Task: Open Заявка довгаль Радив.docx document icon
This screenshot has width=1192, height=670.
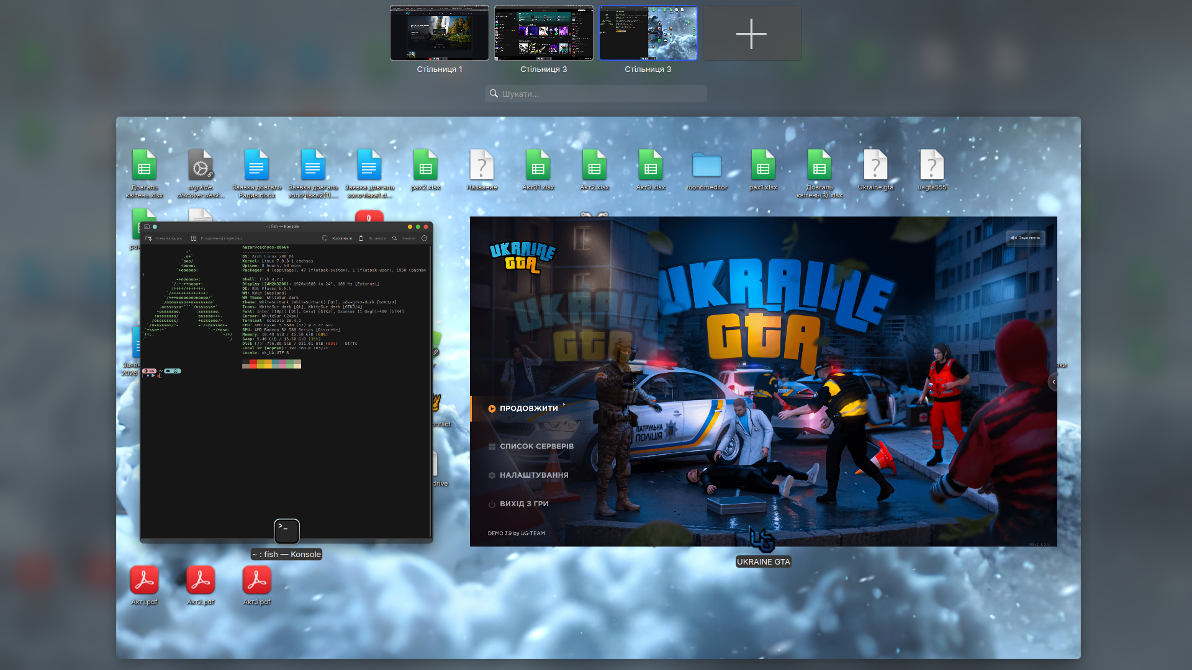Action: [x=256, y=166]
